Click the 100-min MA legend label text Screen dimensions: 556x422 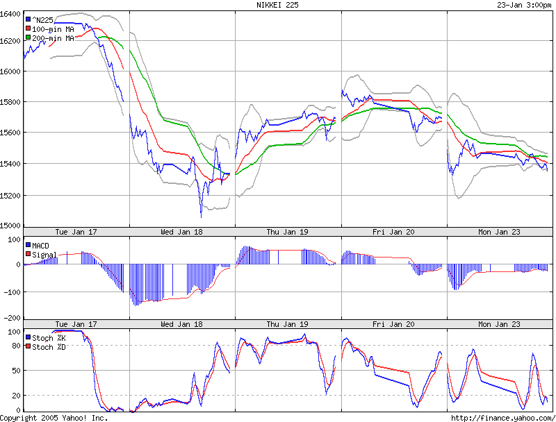coord(54,29)
